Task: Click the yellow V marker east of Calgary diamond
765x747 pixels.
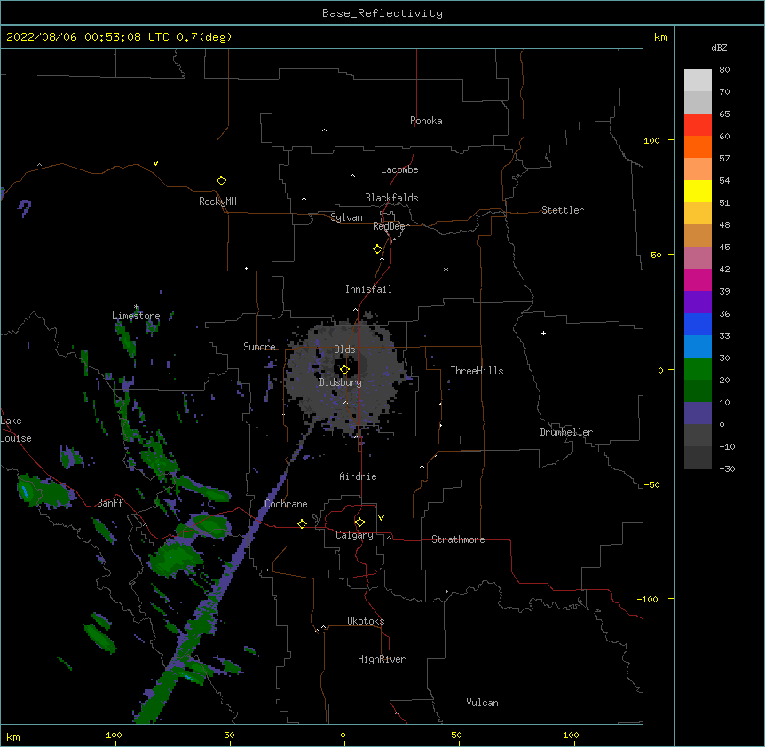Action: 381,518
